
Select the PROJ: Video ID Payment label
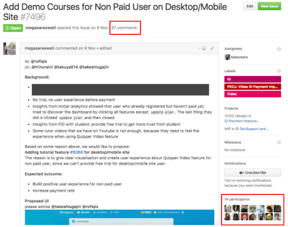[252, 87]
